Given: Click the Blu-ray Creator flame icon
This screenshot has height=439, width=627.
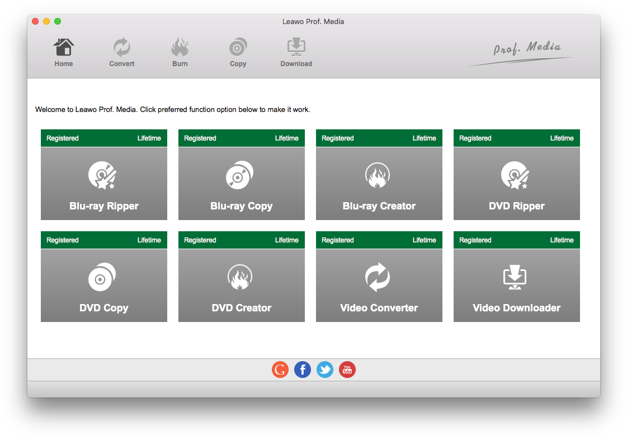Looking at the screenshot, I should pos(378,175).
